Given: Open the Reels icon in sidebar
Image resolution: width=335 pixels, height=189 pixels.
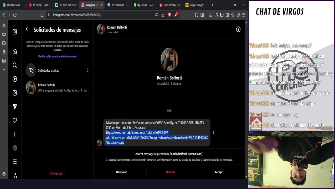Looking at the screenshot, I should [15, 93].
